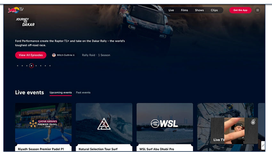Click the Live events heading
This screenshot has height=152, width=272.
29,93
